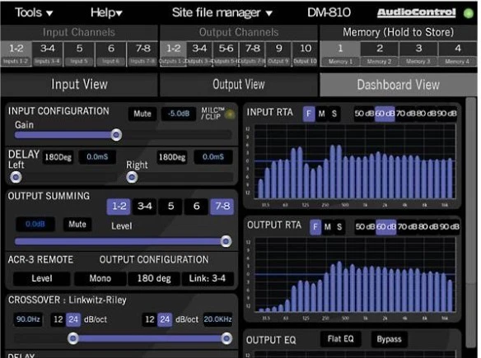Click the Right delay 0.0mS field

[212, 157]
